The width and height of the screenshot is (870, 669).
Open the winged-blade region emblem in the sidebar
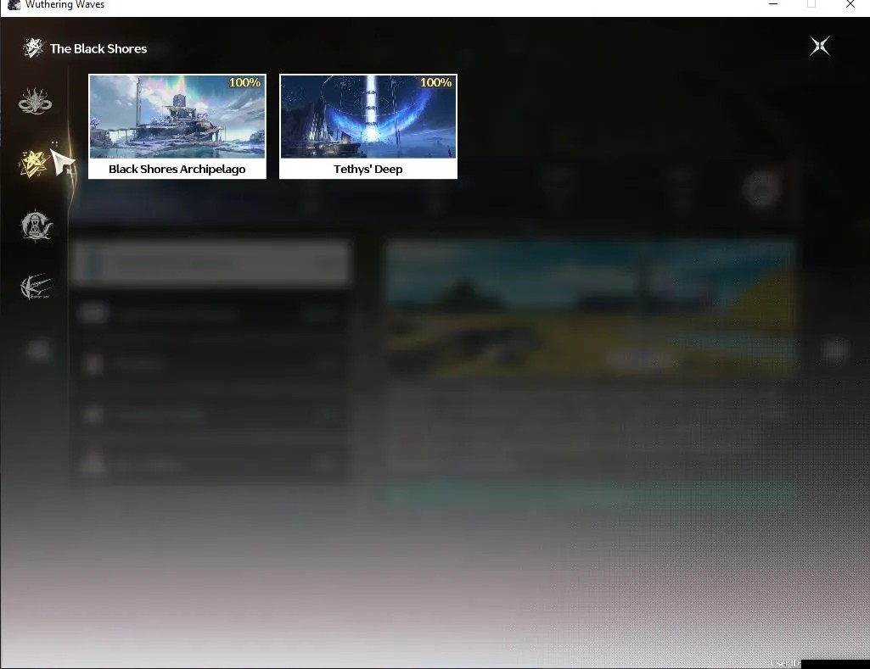coord(36,287)
